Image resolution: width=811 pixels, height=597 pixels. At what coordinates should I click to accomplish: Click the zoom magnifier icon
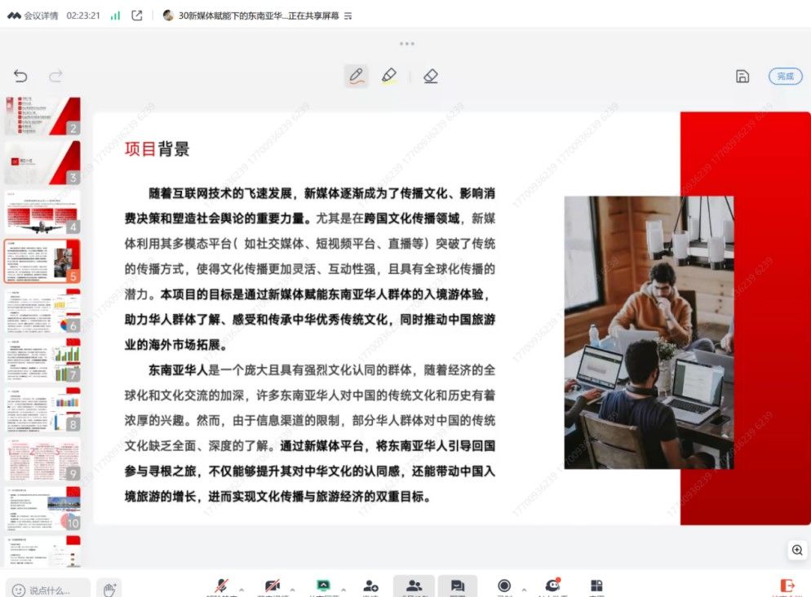click(797, 551)
